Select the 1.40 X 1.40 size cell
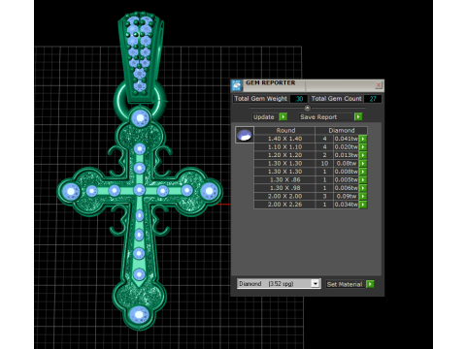 pyautogui.click(x=284, y=139)
